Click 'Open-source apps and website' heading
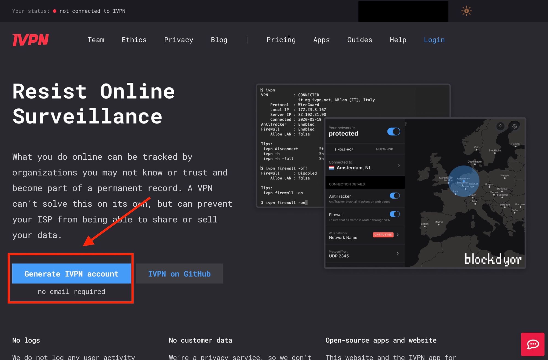The image size is (548, 360). pos(381,340)
